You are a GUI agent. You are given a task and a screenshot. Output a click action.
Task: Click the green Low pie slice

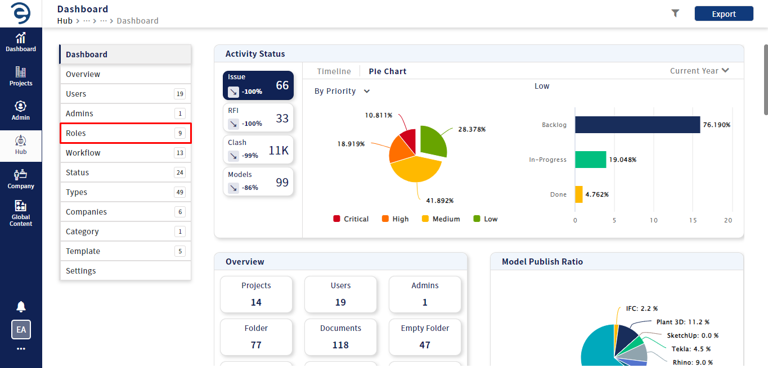coord(433,142)
